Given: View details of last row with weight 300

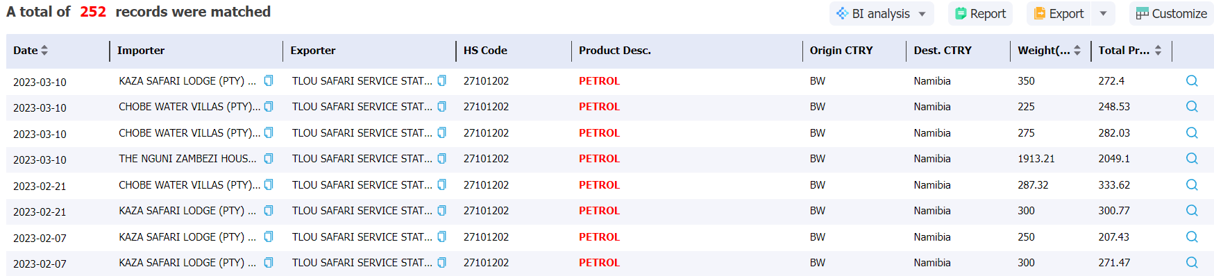Looking at the screenshot, I should 1192,263.
